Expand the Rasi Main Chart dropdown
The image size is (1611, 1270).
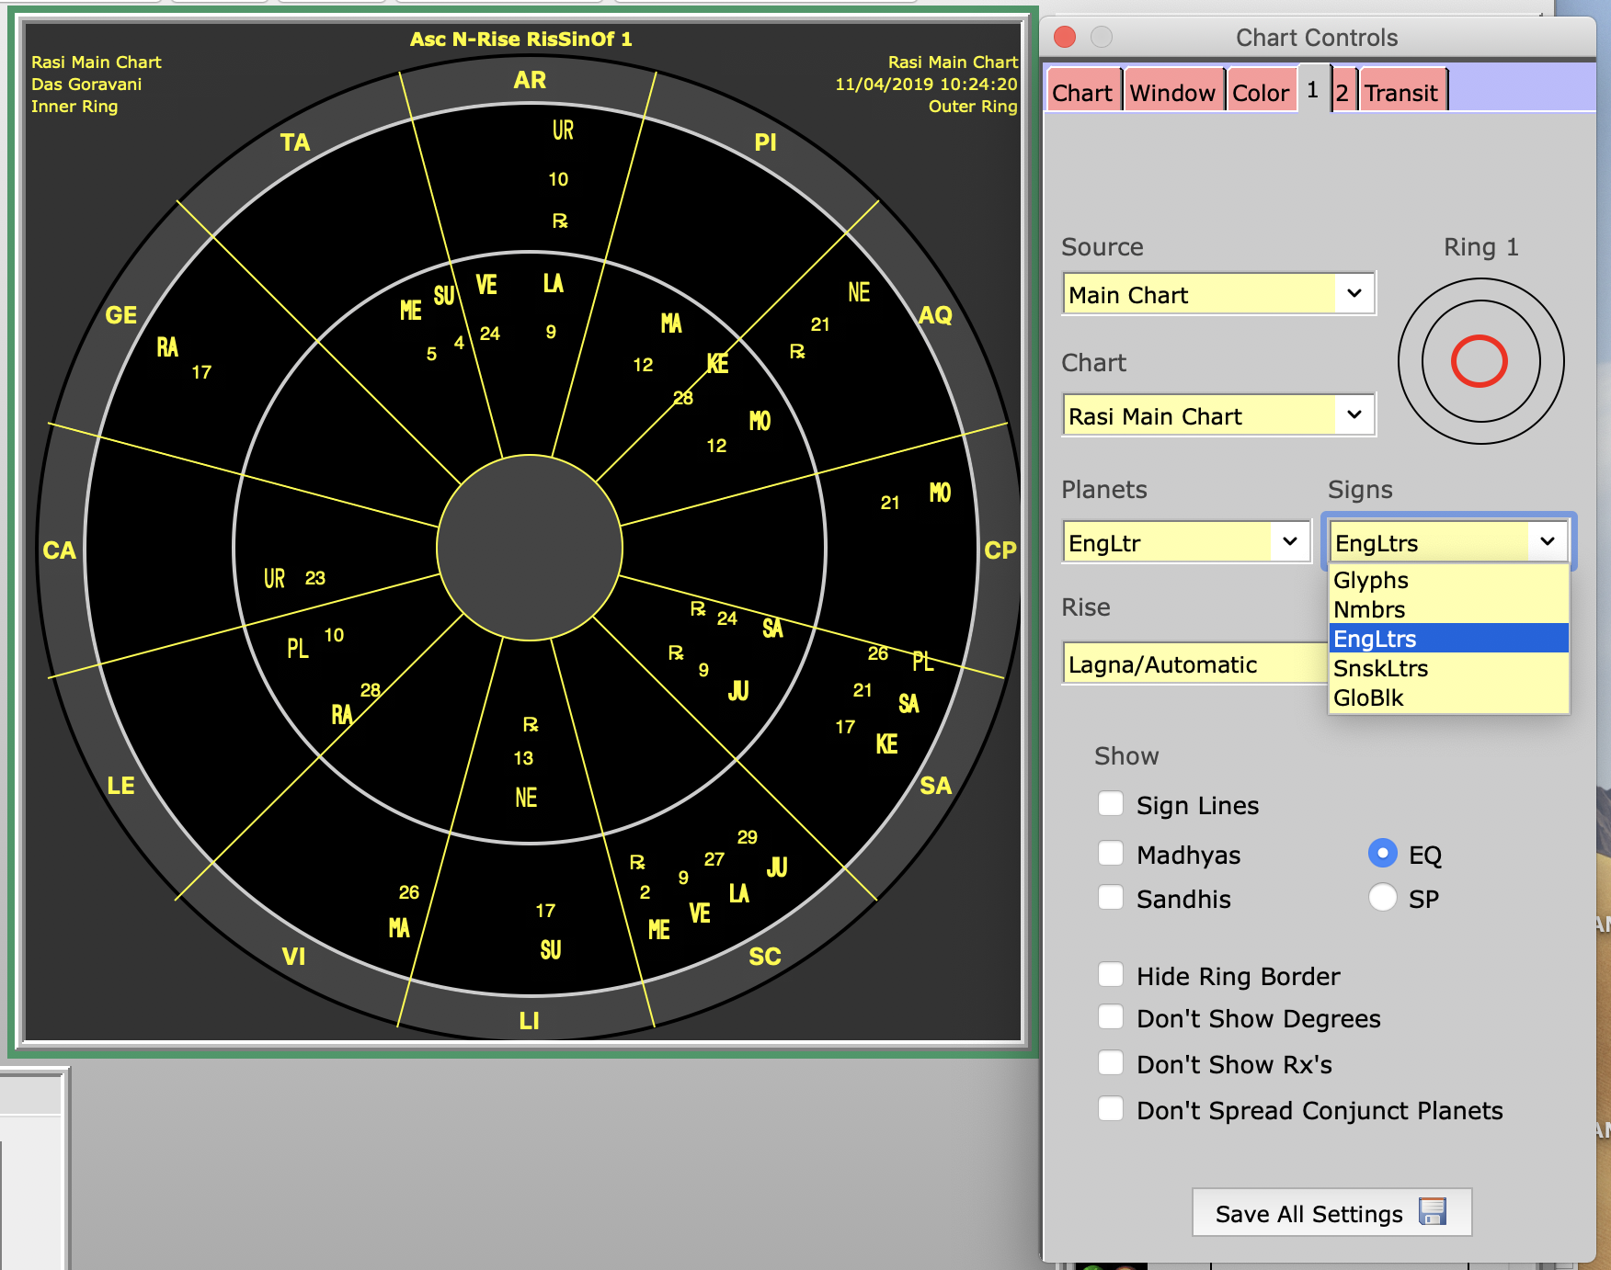(x=1218, y=415)
